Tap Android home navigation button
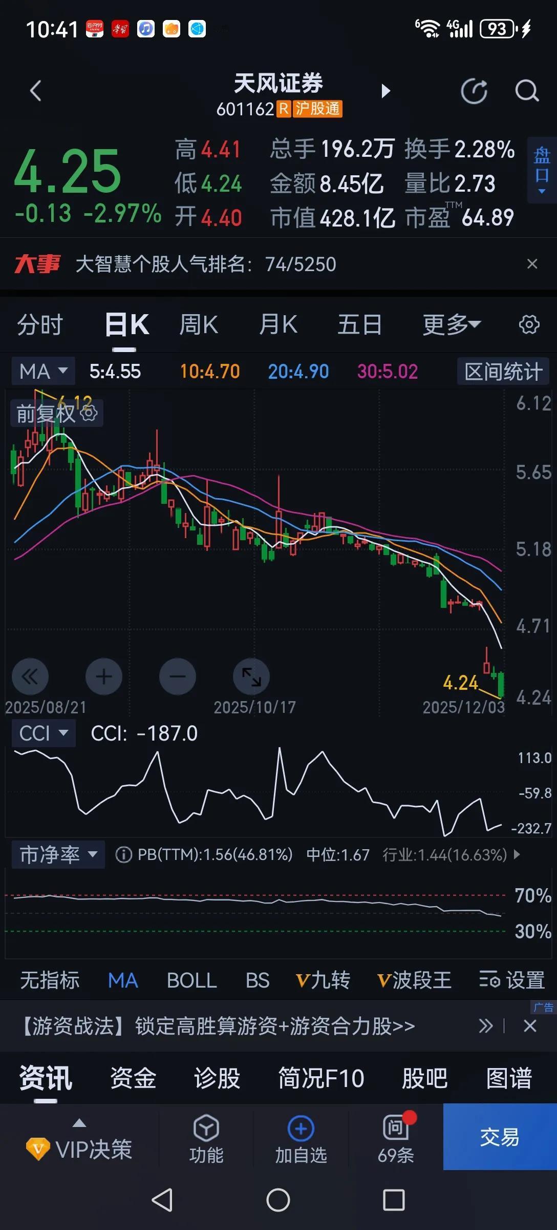Viewport: 557px width, 1230px height. [278, 1200]
